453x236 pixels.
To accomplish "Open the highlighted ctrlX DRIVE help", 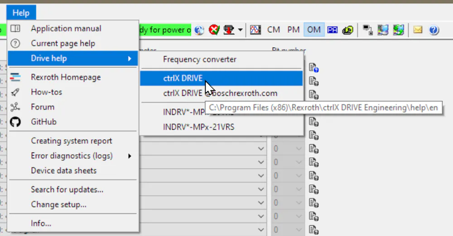I will [222, 78].
